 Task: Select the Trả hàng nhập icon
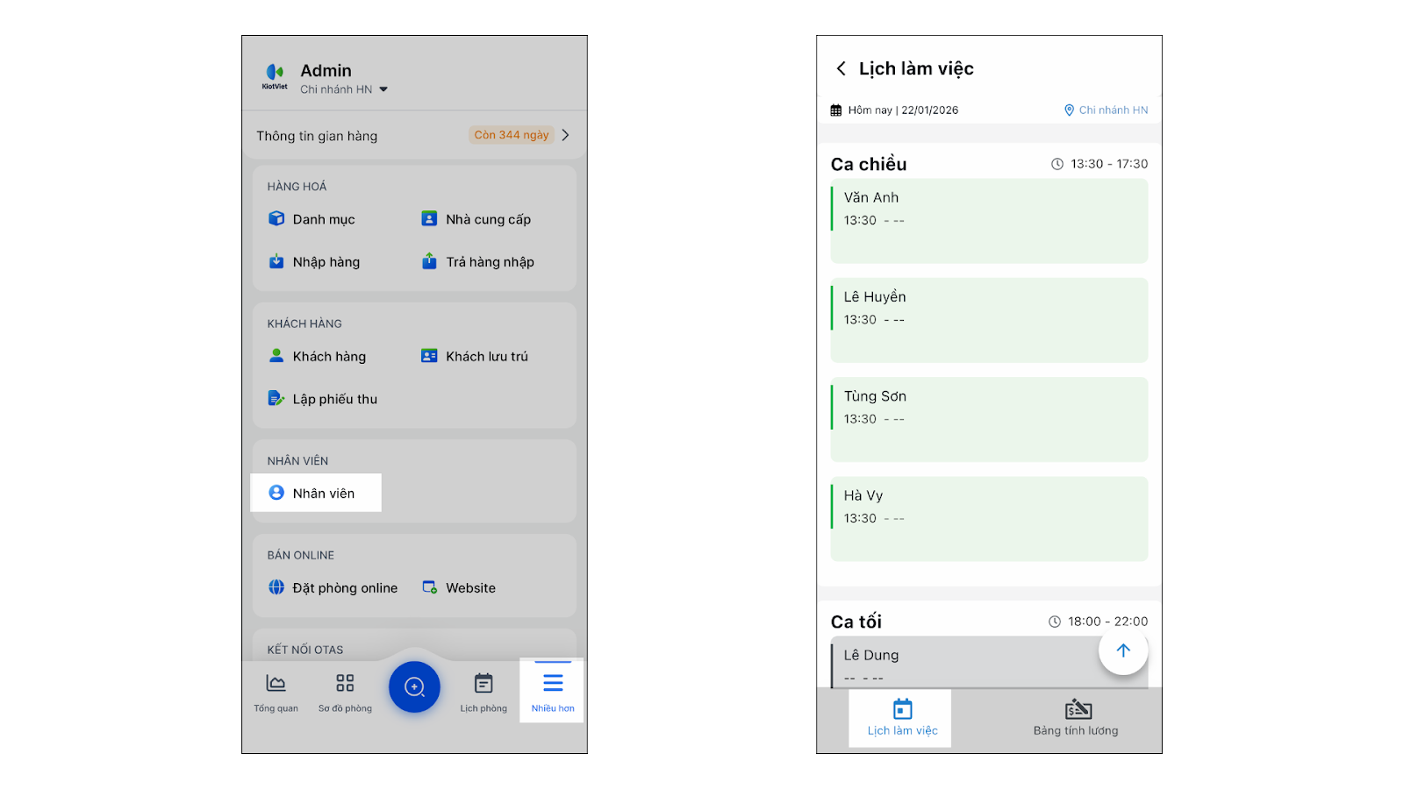point(429,261)
